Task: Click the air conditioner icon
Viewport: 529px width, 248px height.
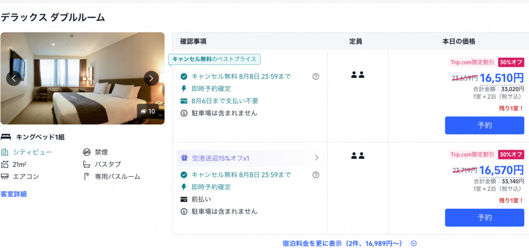Action: coord(5,176)
